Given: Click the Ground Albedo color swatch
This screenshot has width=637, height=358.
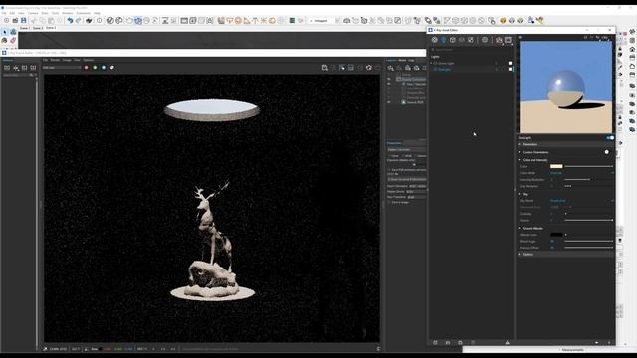Looking at the screenshot, I should (556, 235).
